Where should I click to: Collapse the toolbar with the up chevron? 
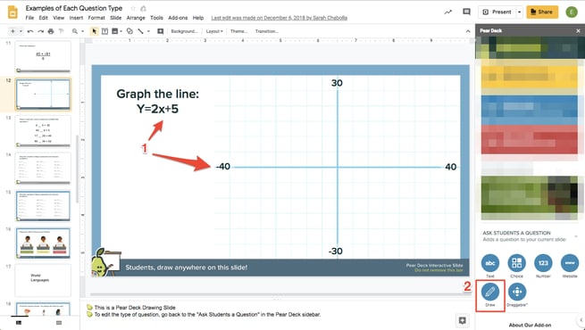(x=468, y=31)
